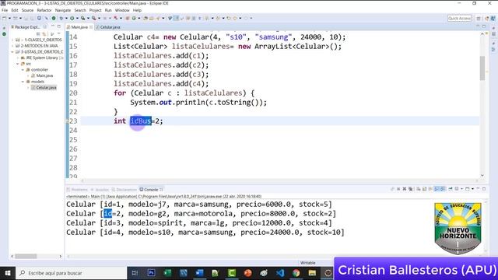Open the Search menu
This screenshot has height=280, width=498.
80,10
